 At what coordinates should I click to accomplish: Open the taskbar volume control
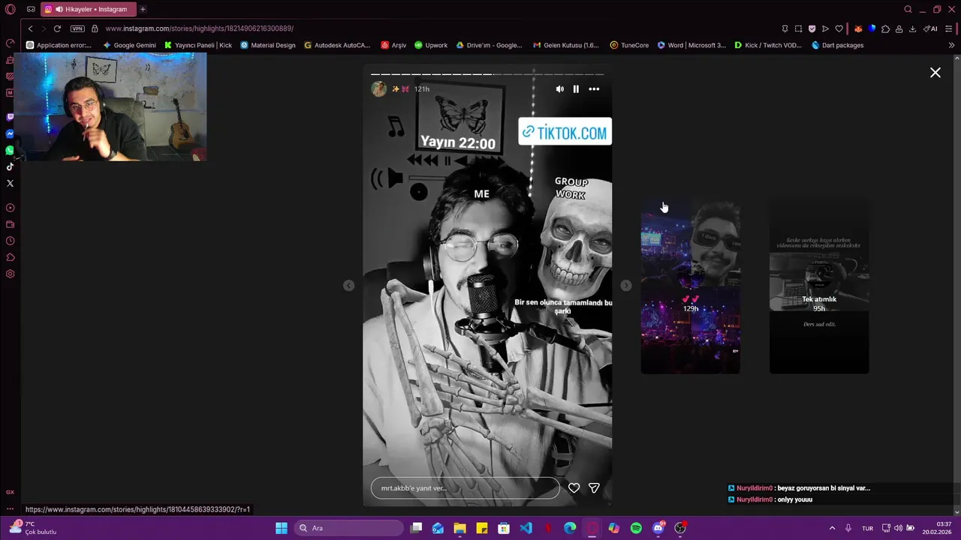898,528
